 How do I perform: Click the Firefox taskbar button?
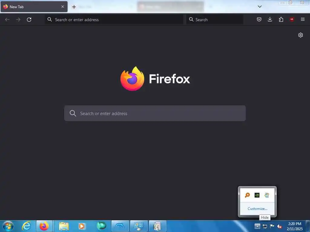(x=44, y=226)
